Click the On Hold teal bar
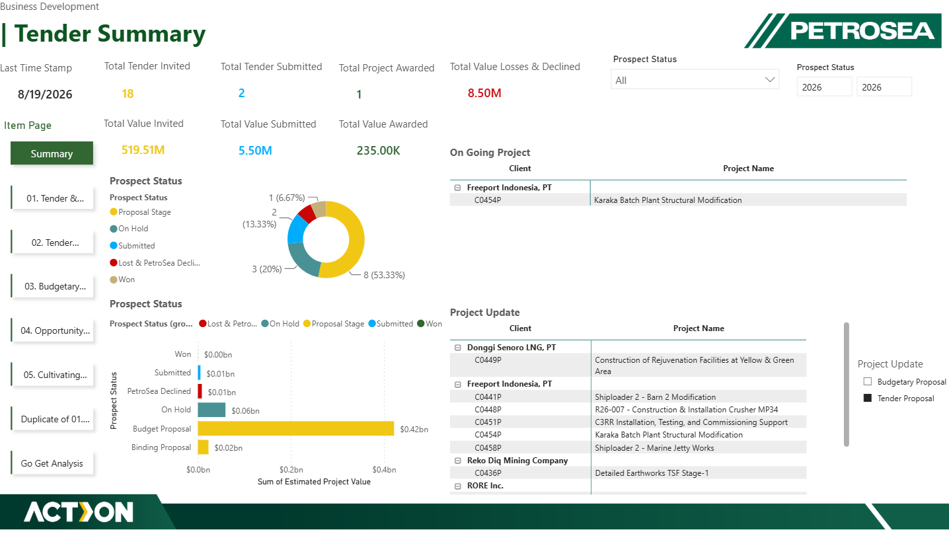 click(x=211, y=410)
